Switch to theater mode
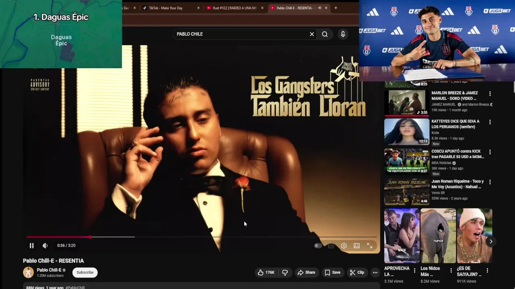This screenshot has height=289, width=515. 356,246
